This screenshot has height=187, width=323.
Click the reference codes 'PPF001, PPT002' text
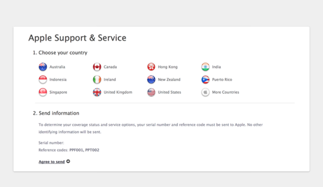[84, 150]
